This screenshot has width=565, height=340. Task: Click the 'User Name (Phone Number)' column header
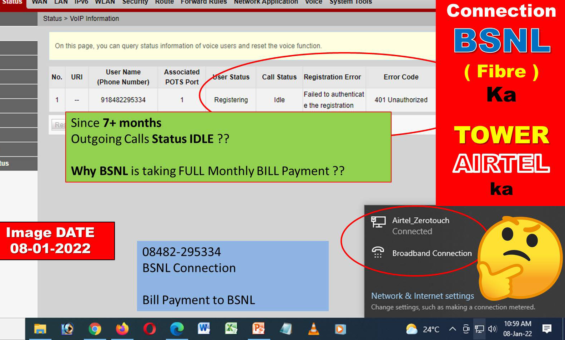(123, 77)
